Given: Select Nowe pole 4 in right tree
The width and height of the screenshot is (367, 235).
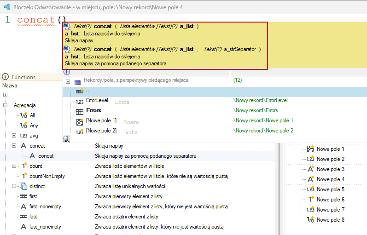Looking at the screenshot, I should 331,179.
